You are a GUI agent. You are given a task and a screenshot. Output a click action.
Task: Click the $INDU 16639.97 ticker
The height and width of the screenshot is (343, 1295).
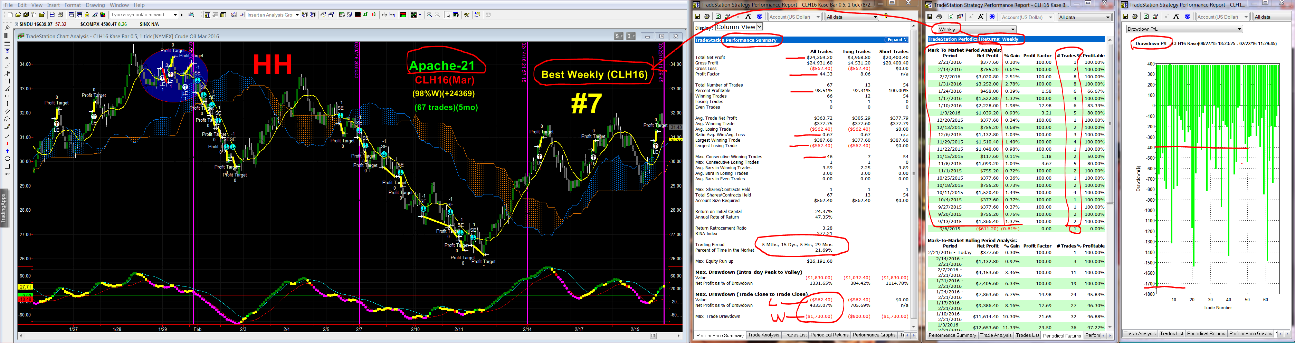tap(43, 24)
